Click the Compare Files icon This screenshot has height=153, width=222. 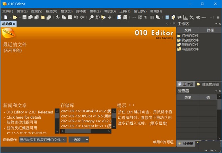point(173,17)
